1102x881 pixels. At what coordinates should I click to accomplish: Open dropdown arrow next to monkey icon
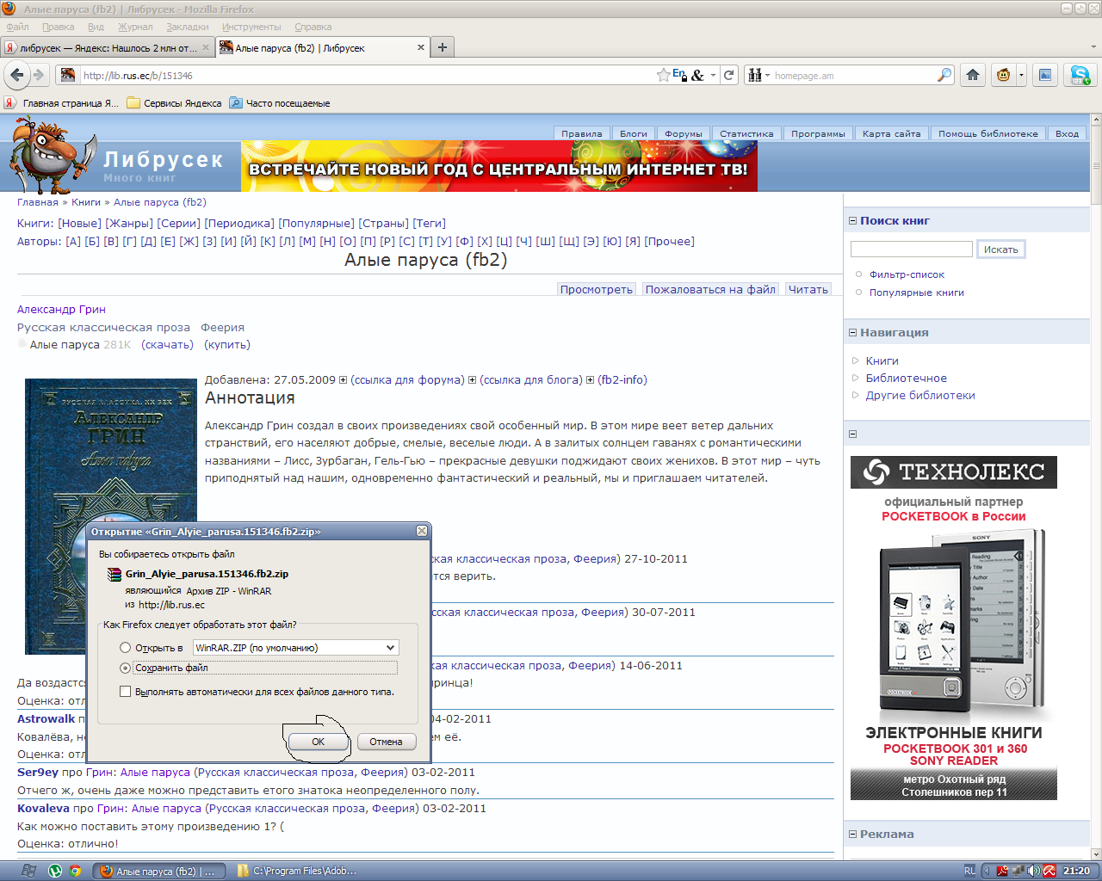point(1021,75)
